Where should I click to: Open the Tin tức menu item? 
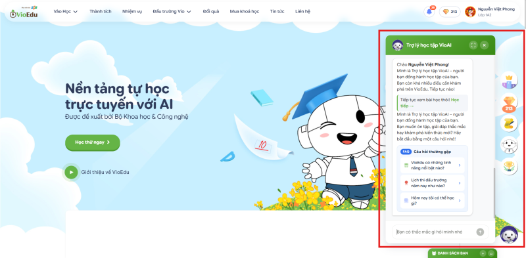[277, 11]
